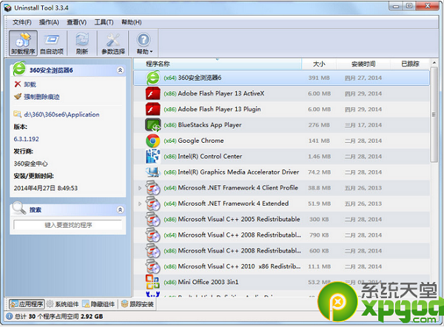
Task: Click install time 2014年4月27日 8:49:53
Action: [46, 188]
